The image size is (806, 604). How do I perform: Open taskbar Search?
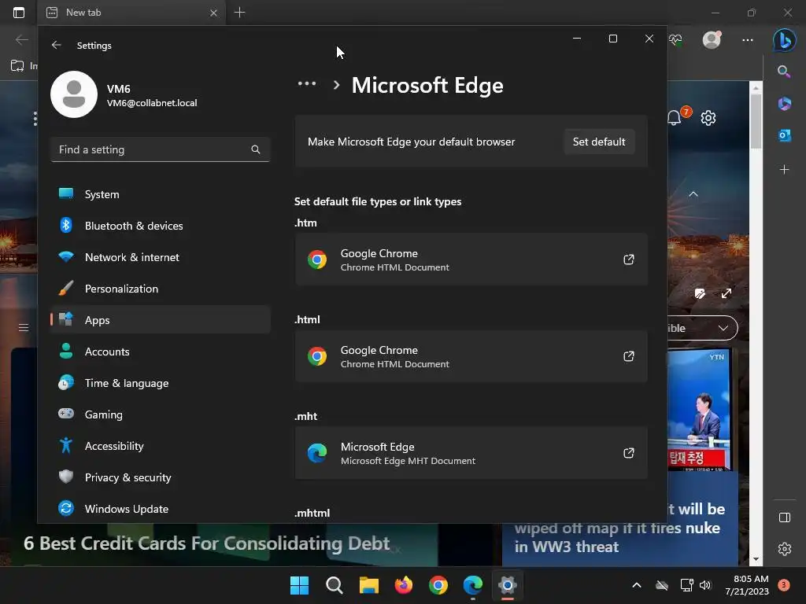[x=334, y=585]
